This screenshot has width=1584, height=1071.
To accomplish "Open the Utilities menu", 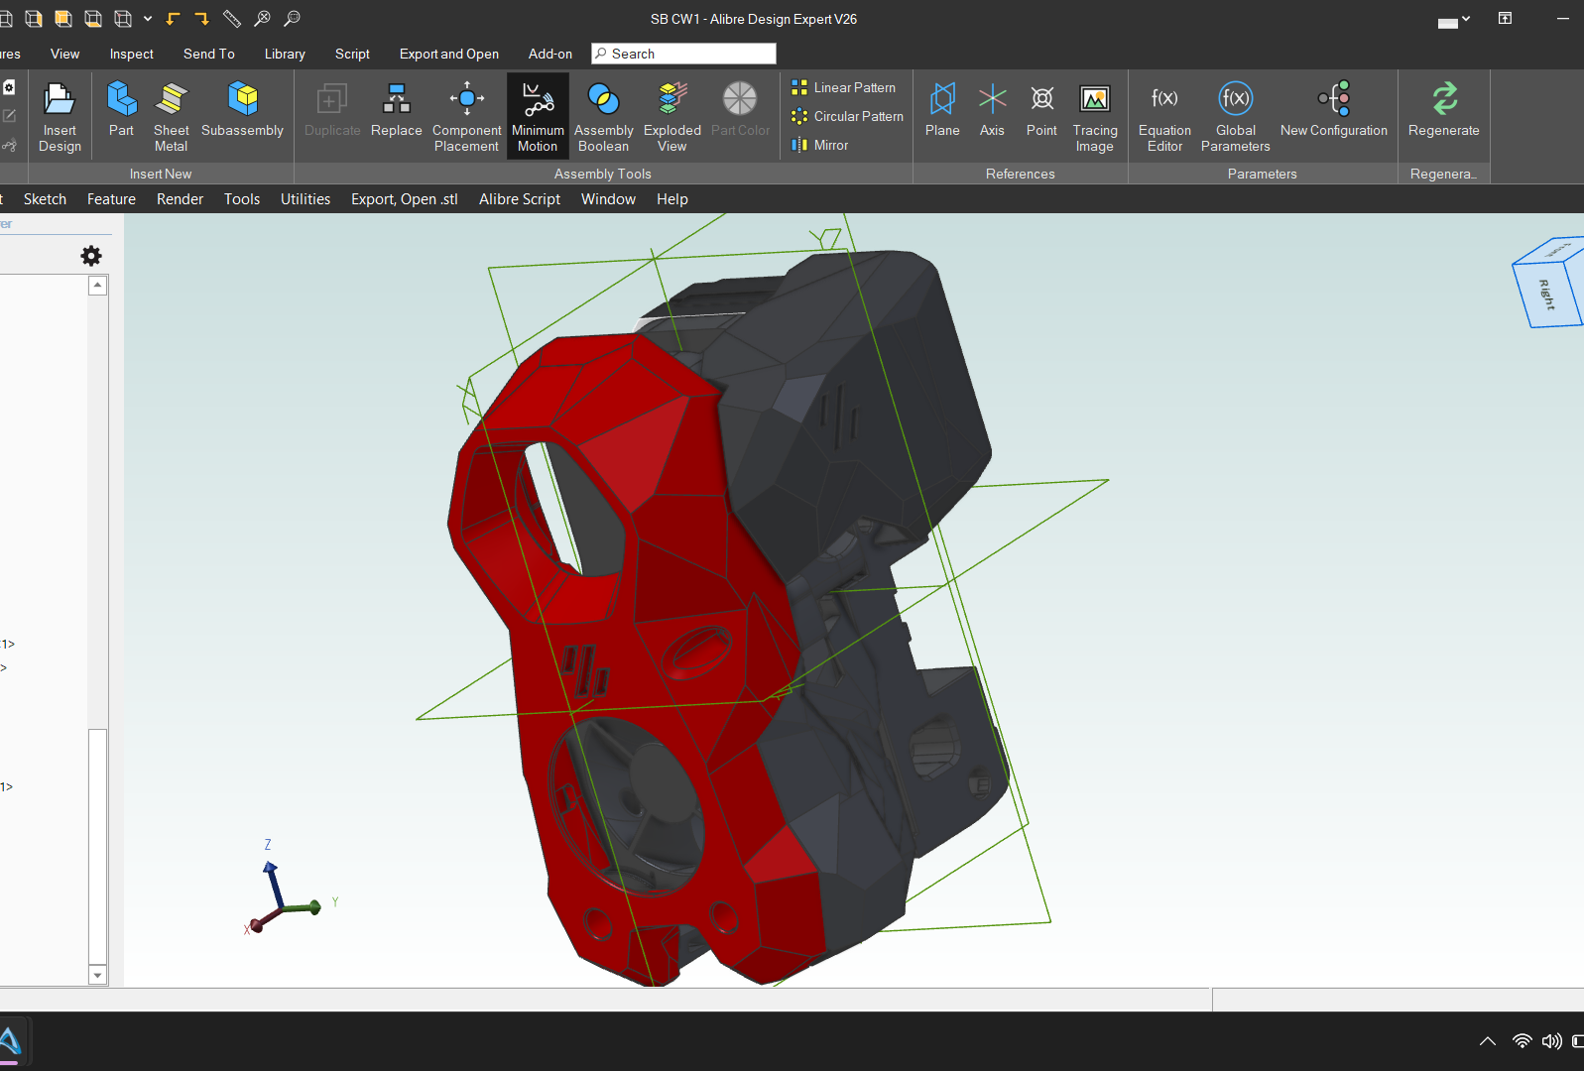I will coord(305,199).
